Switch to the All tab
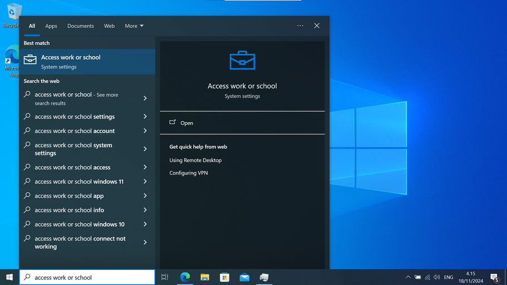Viewport: 507px width, 285px height. (32, 26)
